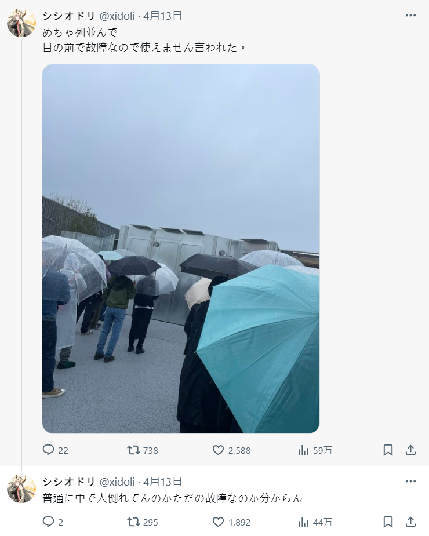429x536 pixels.
Task: View analytics for 59万 views tweet
Action: [315, 450]
